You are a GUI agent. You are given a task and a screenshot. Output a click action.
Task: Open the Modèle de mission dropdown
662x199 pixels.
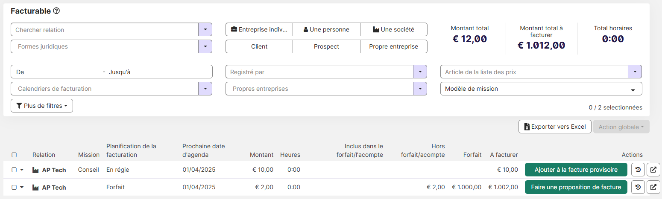point(541,89)
